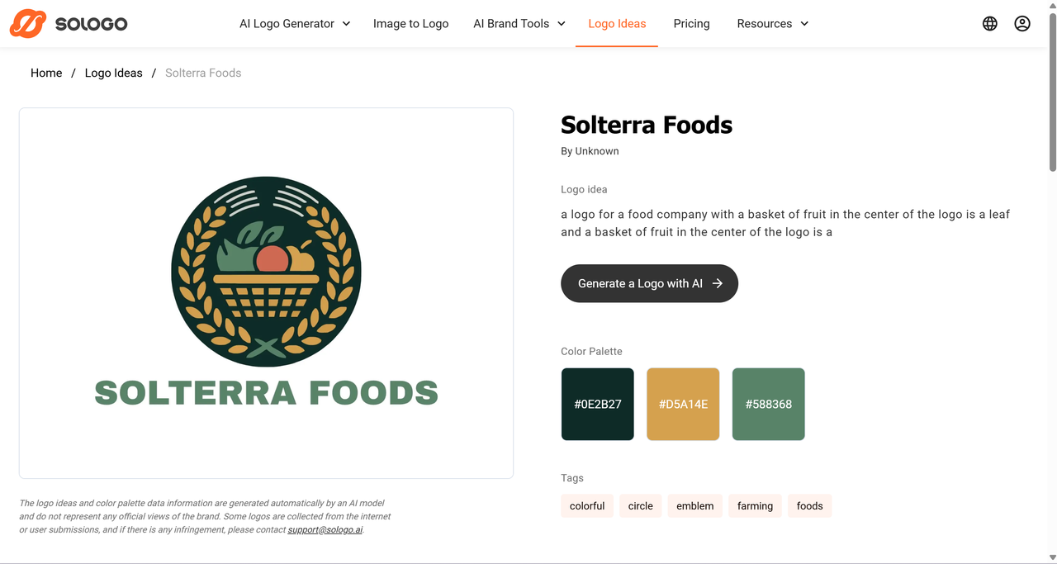
Task: Click Generate a Logo with AI button
Action: 649,283
